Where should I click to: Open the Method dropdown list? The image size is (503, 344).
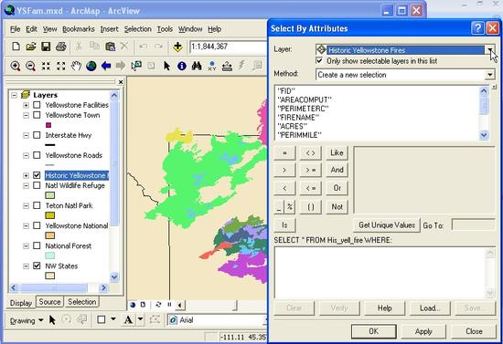[x=490, y=75]
